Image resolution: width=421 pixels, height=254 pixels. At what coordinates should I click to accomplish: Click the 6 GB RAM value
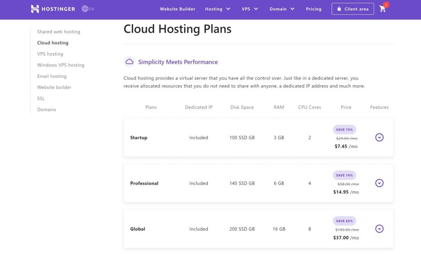click(279, 183)
